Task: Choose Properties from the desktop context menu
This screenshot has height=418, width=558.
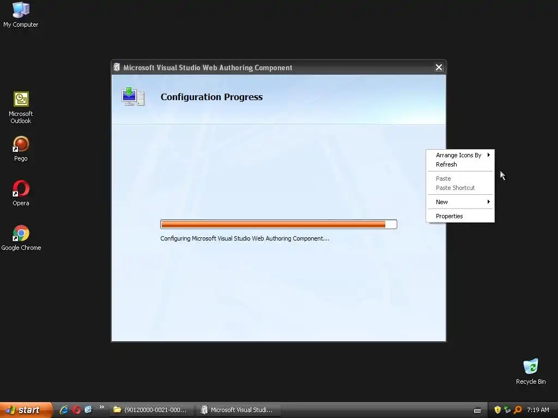Action: (460, 216)
